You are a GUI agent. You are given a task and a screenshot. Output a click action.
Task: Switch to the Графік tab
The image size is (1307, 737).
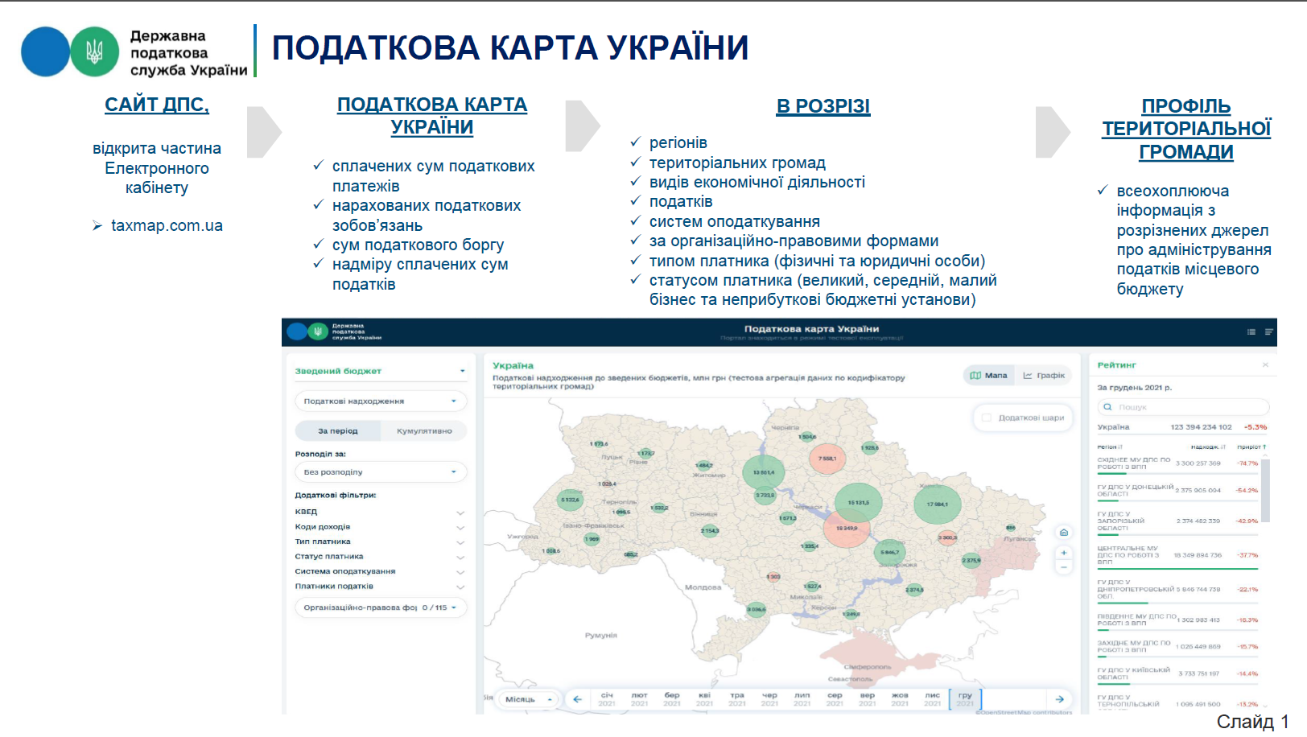[1044, 376]
